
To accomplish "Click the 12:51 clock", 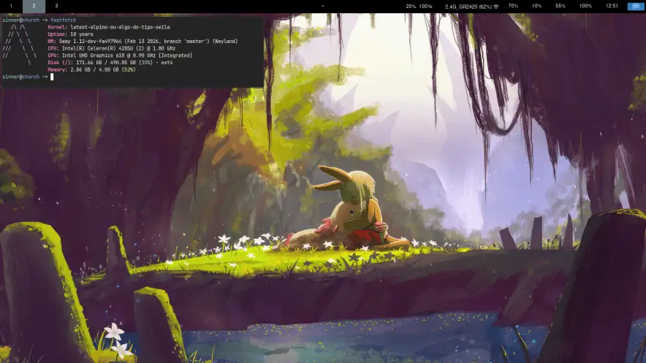I will coord(612,6).
